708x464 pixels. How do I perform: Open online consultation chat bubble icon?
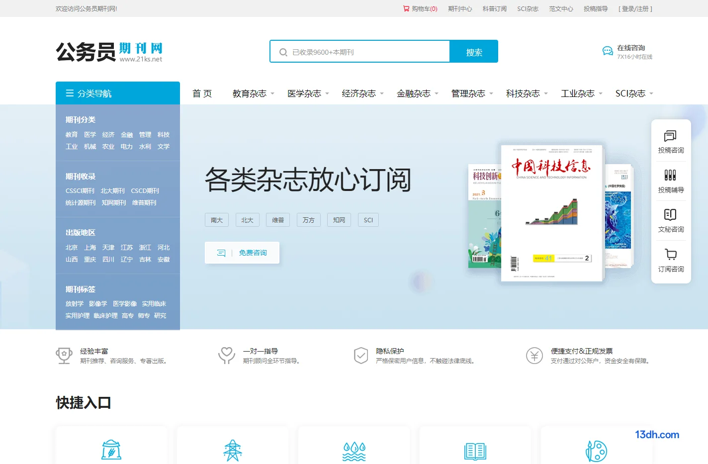pos(608,51)
